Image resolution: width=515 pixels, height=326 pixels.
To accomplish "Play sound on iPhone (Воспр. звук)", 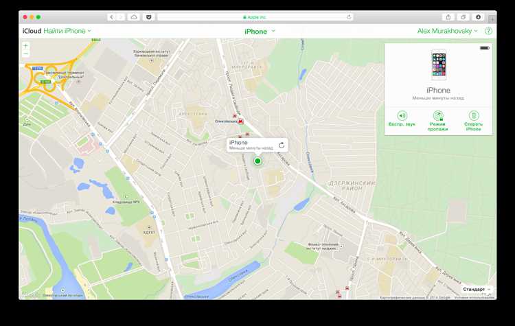I will point(402,119).
